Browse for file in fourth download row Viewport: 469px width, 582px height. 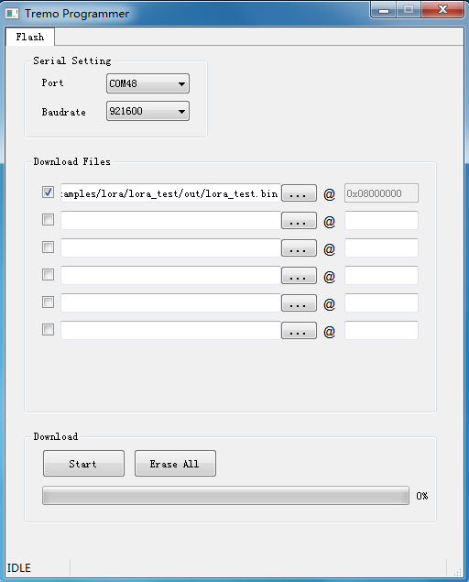tap(299, 275)
